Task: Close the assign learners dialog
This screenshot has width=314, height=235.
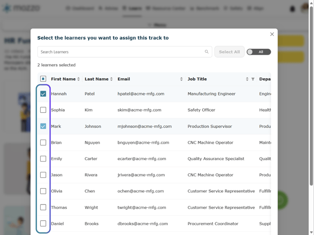Action: pyautogui.click(x=272, y=34)
